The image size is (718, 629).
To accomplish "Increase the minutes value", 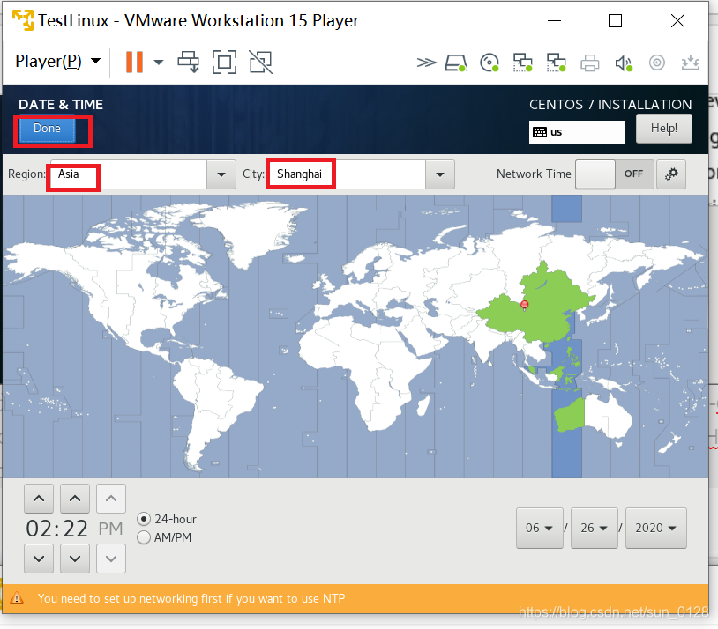I will coord(75,499).
